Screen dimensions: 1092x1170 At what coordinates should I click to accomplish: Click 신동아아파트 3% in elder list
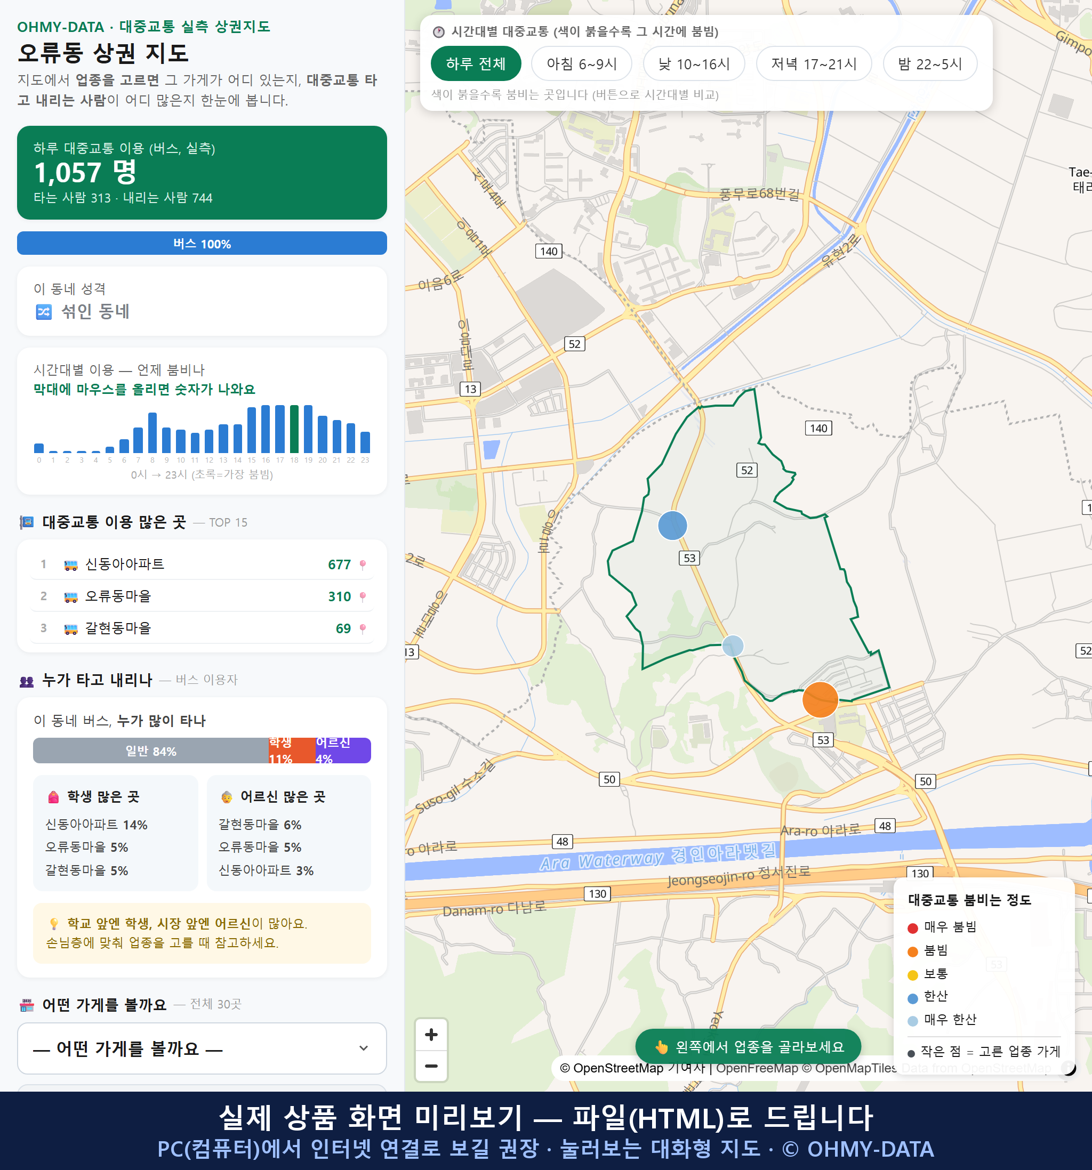[266, 870]
